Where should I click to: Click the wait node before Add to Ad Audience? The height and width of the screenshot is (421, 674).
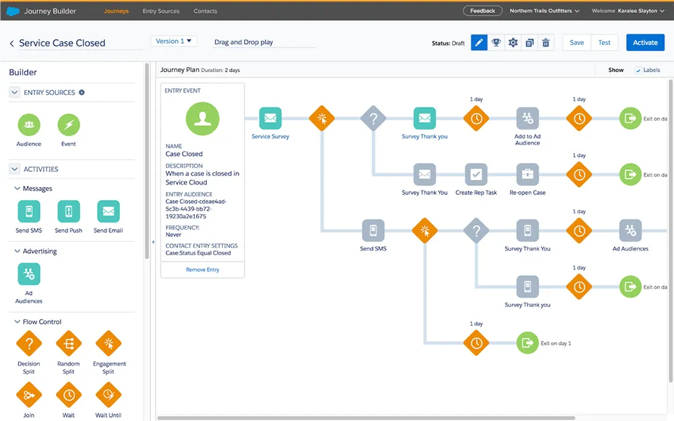pos(477,118)
